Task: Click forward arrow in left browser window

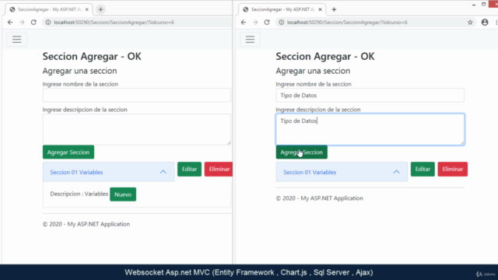Action: 22,23
